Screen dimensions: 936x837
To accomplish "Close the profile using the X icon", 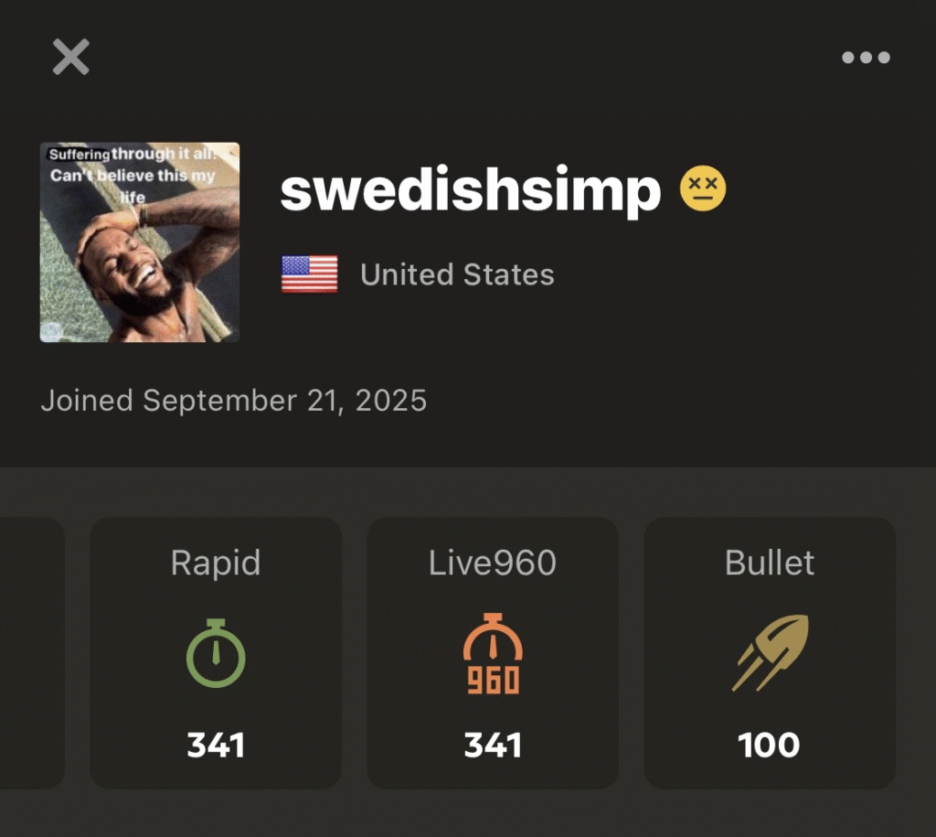I will pos(70,58).
